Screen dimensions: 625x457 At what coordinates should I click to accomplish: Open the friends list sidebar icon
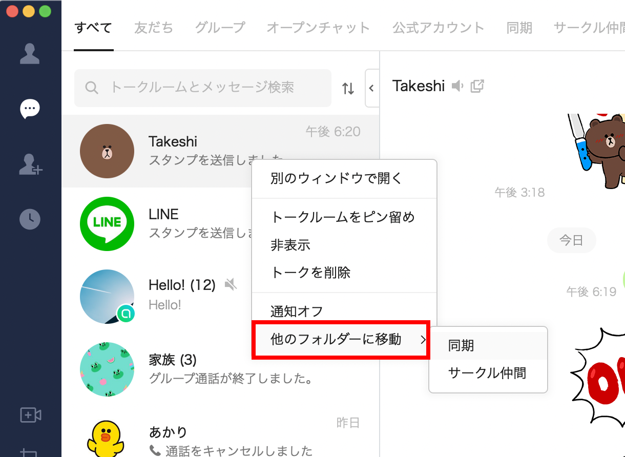click(30, 54)
